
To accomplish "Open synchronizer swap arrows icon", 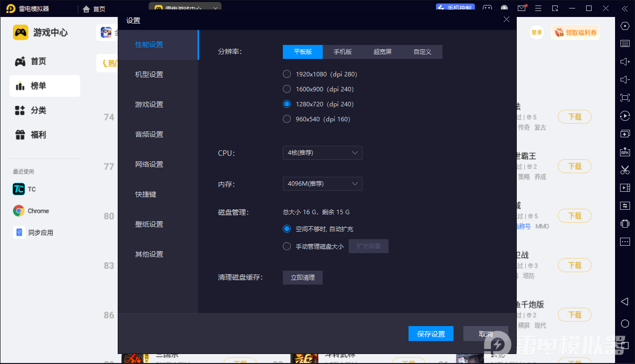I will pos(625,206).
